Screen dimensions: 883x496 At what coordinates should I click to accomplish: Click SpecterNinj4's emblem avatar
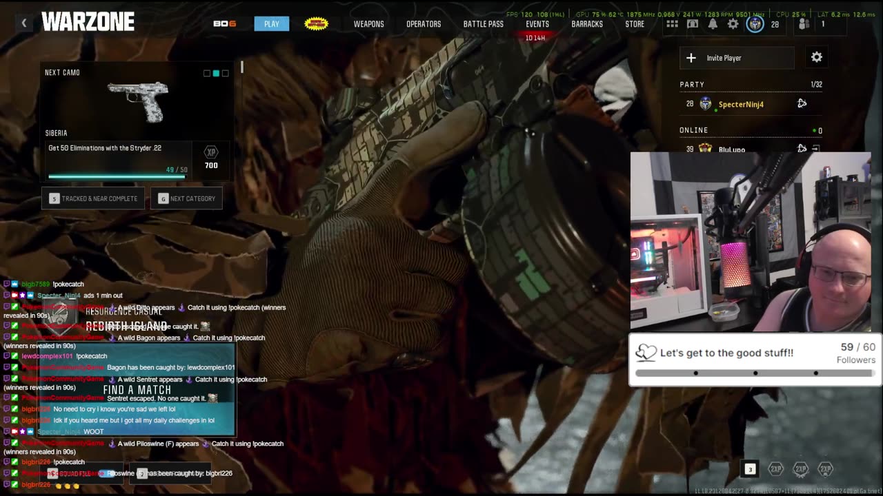tap(705, 104)
